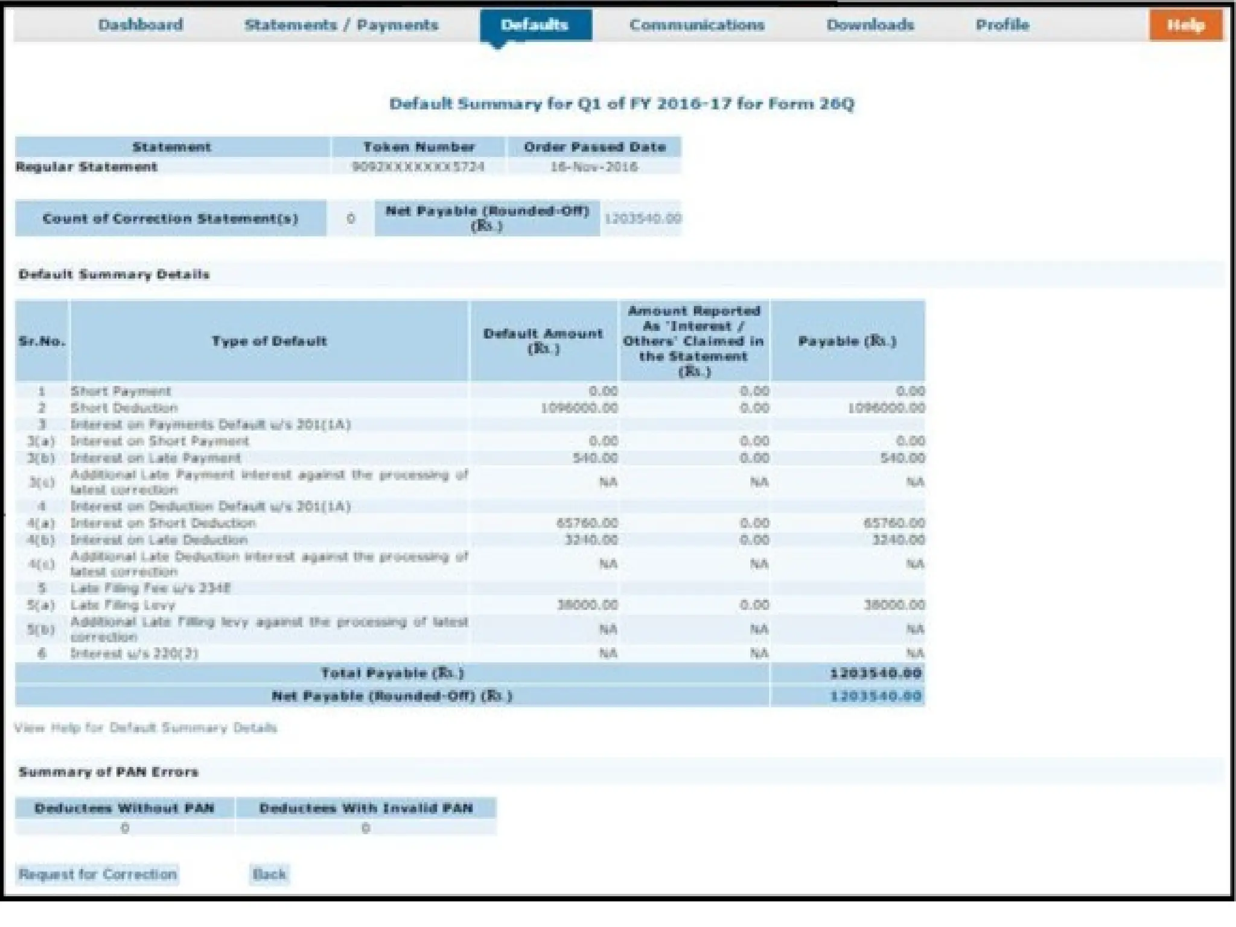Click the Token Number value
The image size is (1236, 927).
click(x=418, y=167)
